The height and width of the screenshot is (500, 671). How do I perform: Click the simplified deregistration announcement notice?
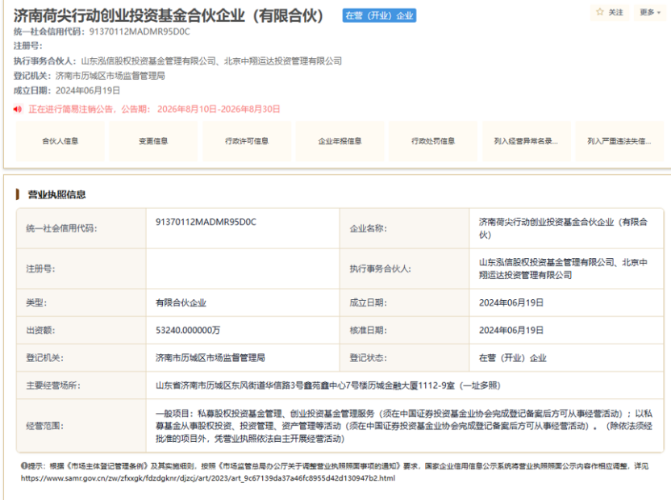tap(154, 109)
